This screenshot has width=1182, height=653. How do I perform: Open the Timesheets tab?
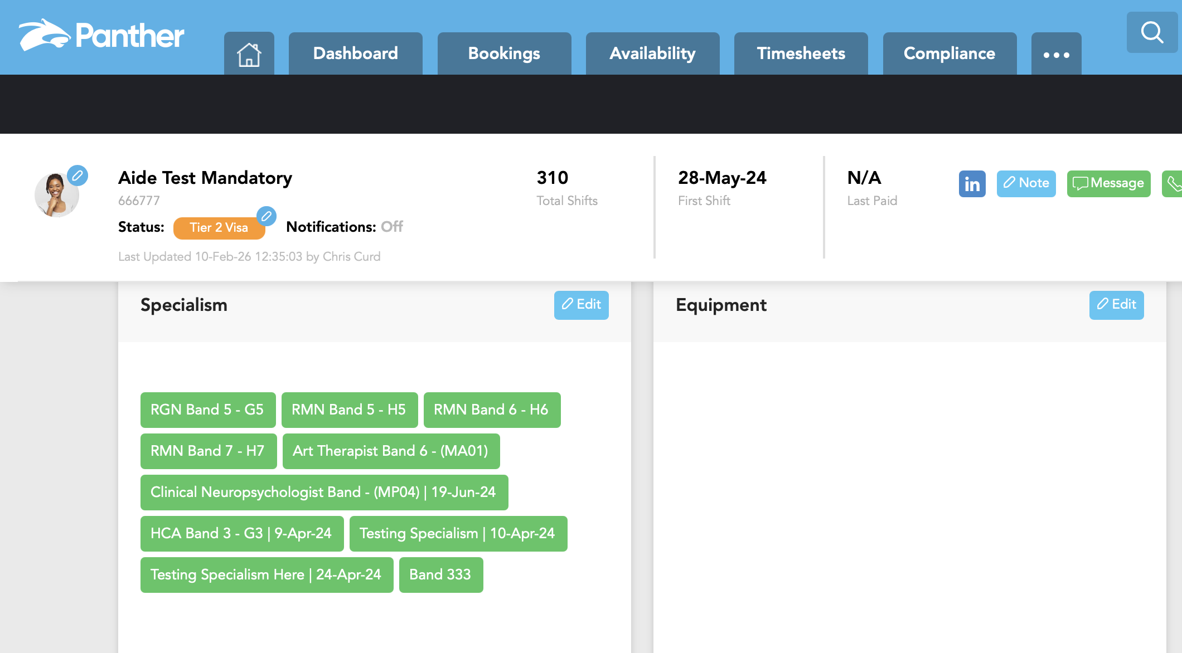(x=801, y=54)
